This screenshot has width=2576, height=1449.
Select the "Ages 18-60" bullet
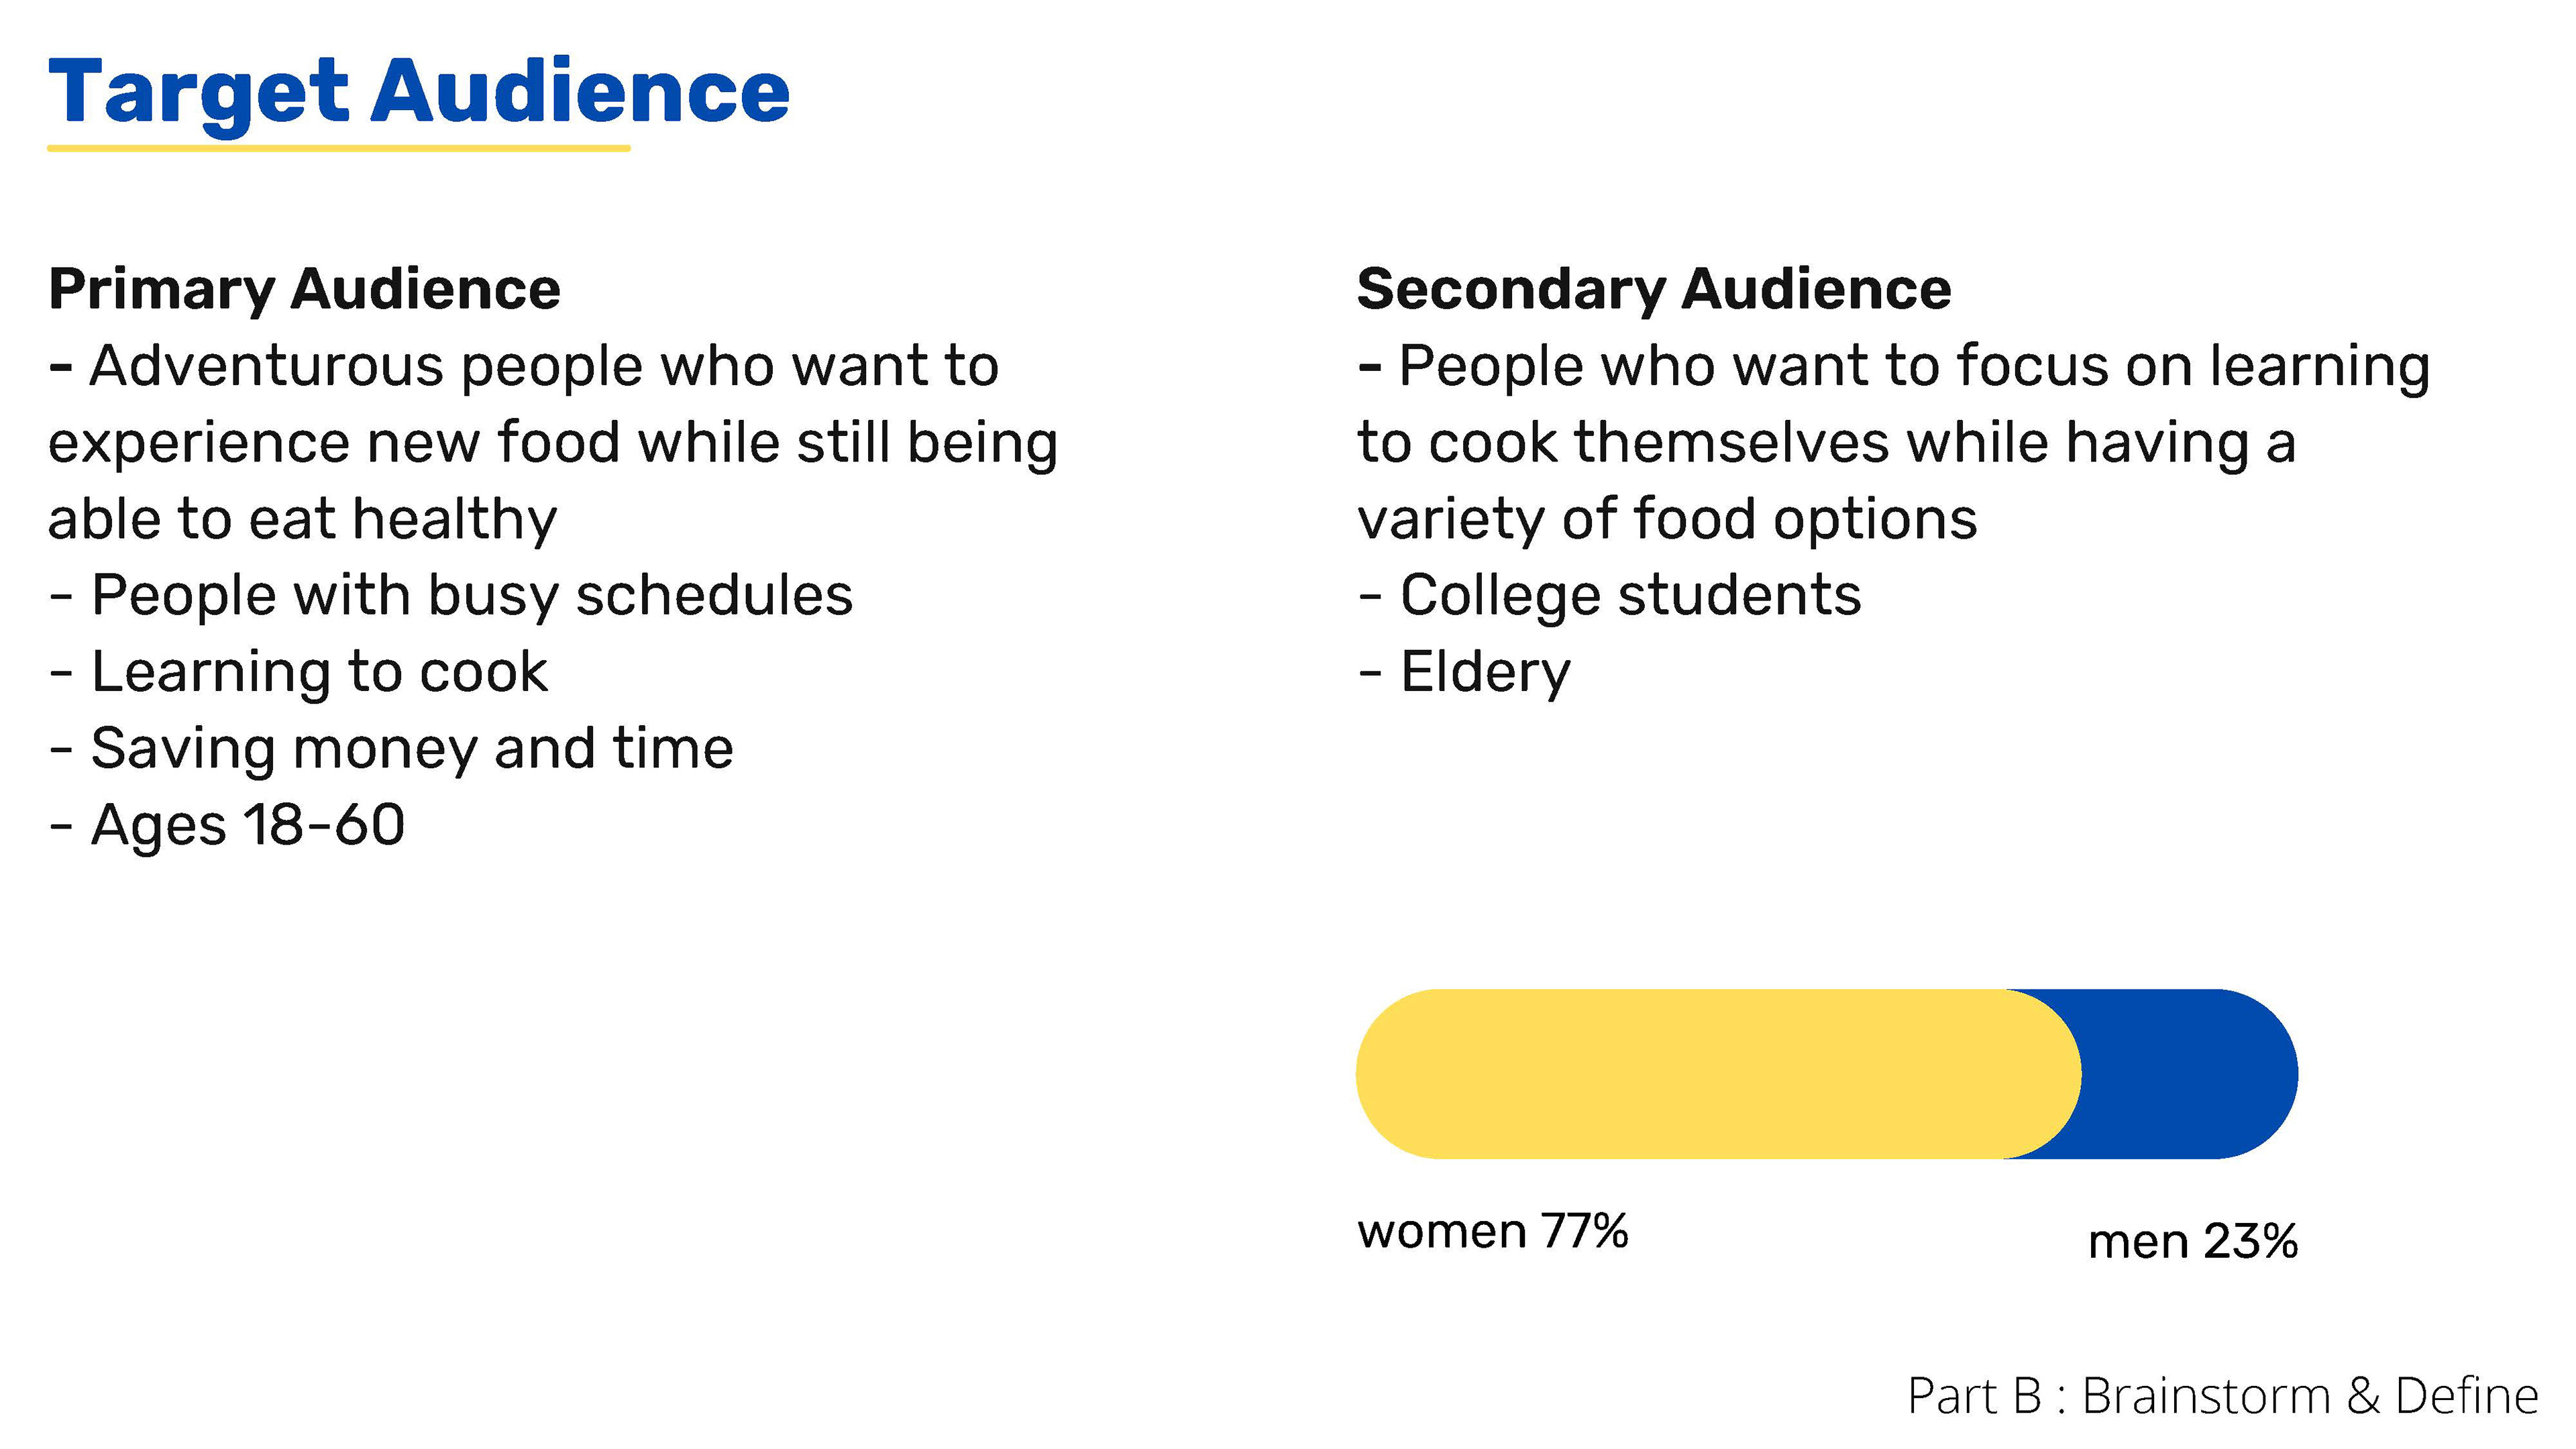[x=246, y=826]
